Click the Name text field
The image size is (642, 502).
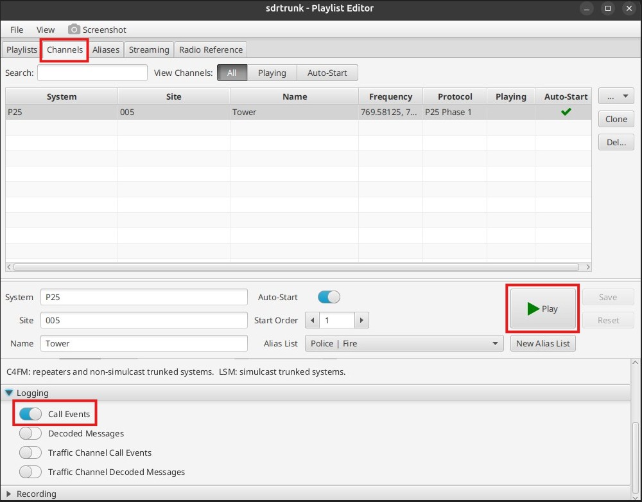tap(144, 343)
